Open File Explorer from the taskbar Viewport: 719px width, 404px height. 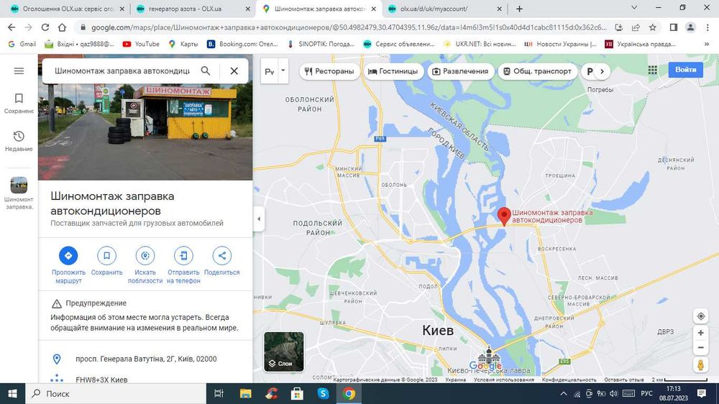pos(245,393)
